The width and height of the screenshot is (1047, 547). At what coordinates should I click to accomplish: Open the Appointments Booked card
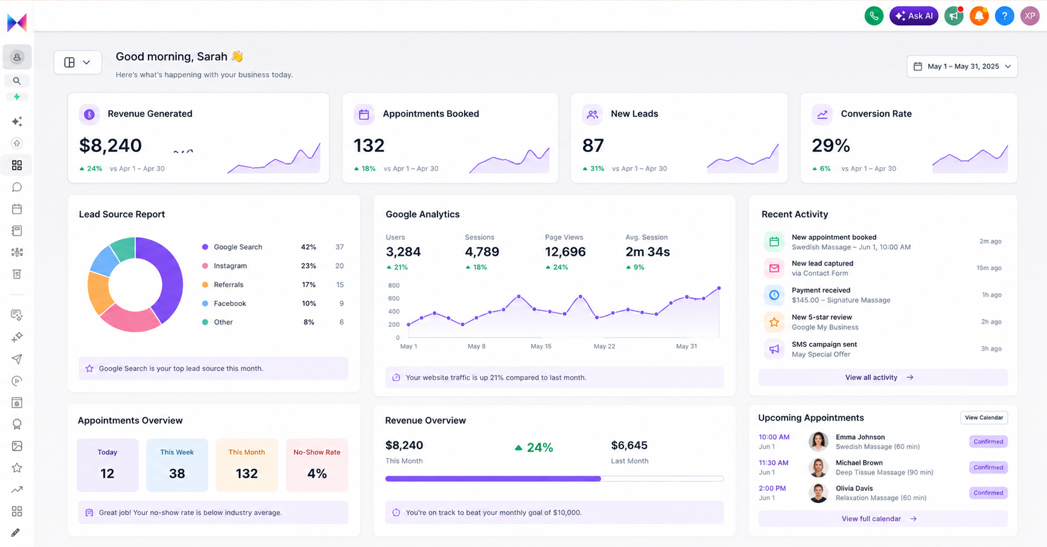(450, 138)
